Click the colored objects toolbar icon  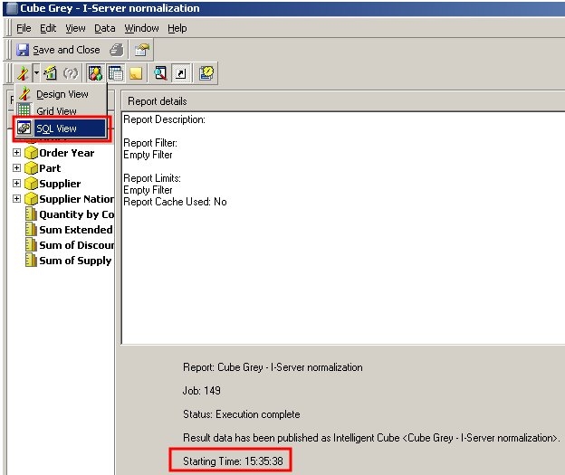point(95,73)
